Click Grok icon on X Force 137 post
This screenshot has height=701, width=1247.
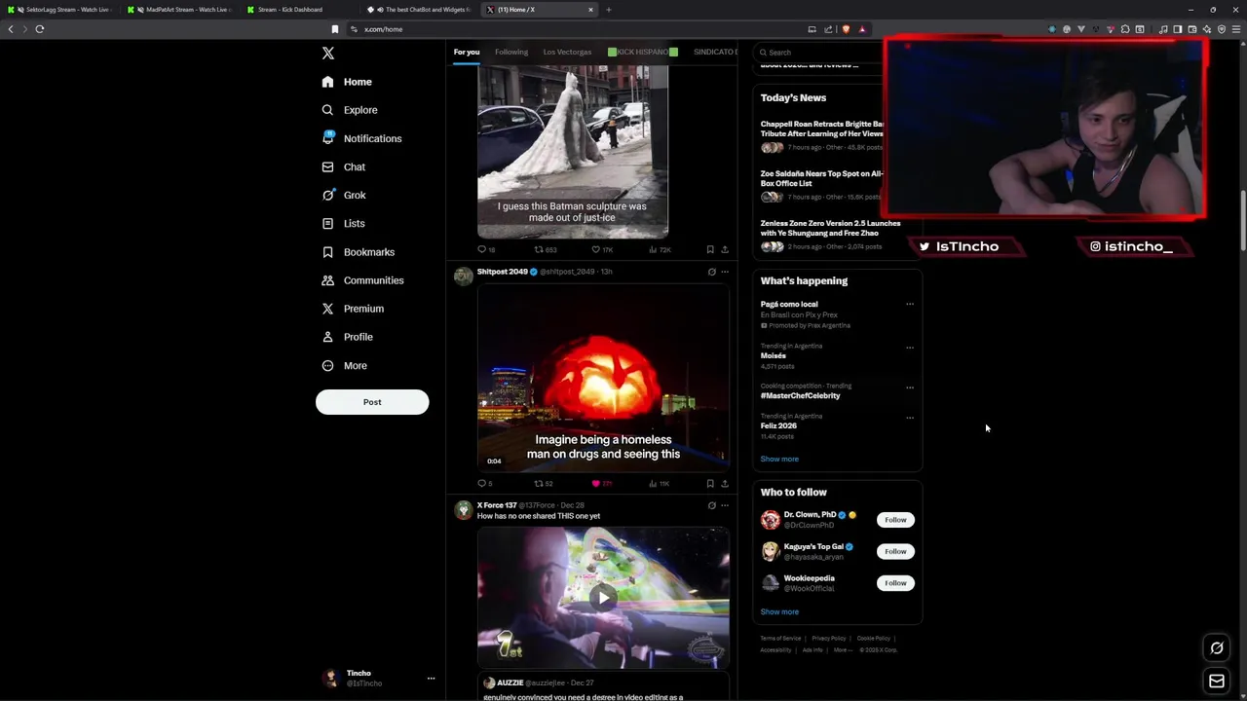(x=711, y=505)
